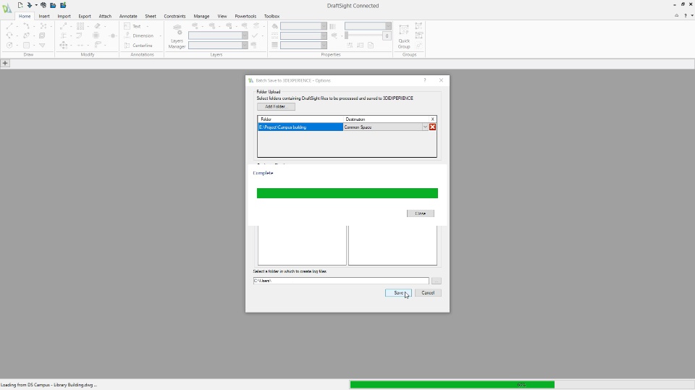
Task: Click the log files folder path field
Action: (341, 281)
